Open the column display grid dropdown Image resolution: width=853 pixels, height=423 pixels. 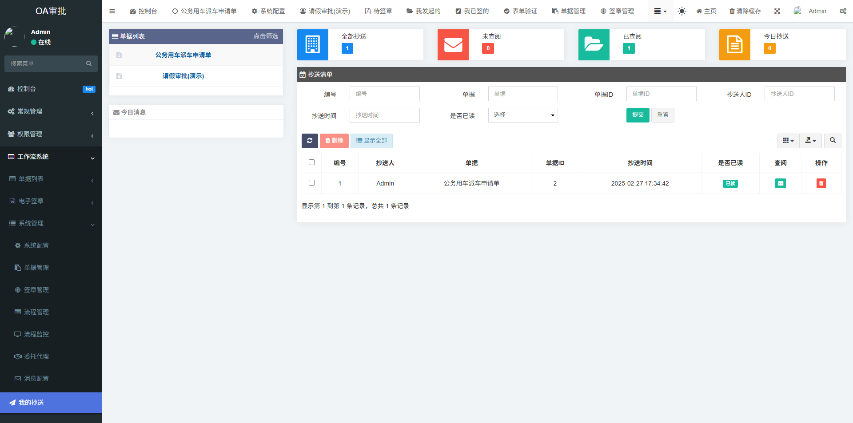coord(788,141)
